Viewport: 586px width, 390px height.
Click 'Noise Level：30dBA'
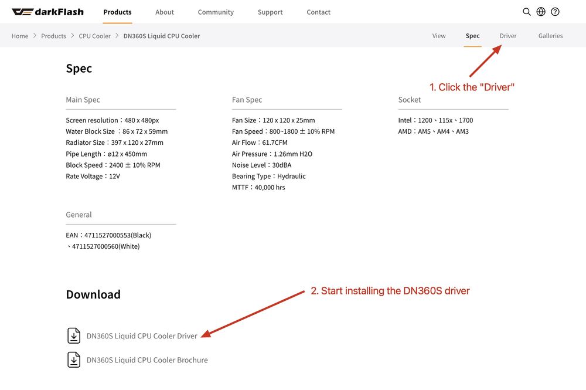click(261, 165)
